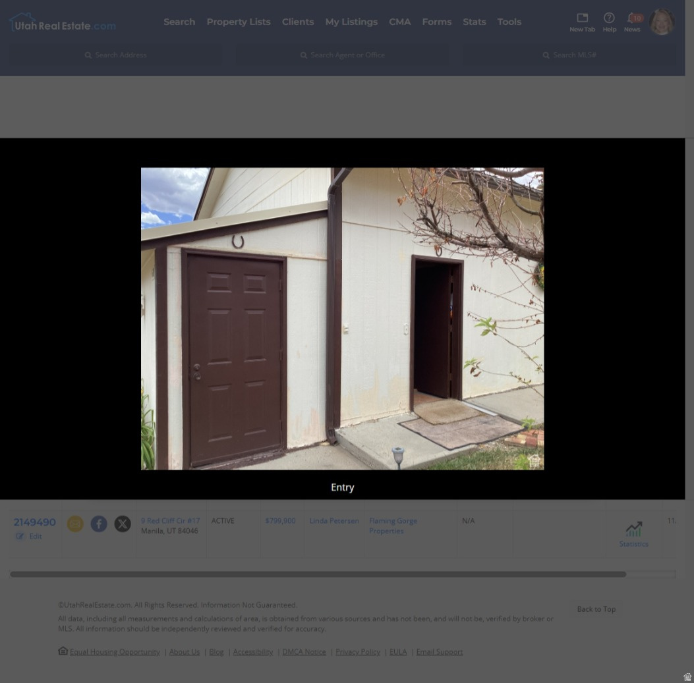Image resolution: width=694 pixels, height=683 pixels.
Task: Click the email envelope icon for listing 2149490
Action: [74, 523]
